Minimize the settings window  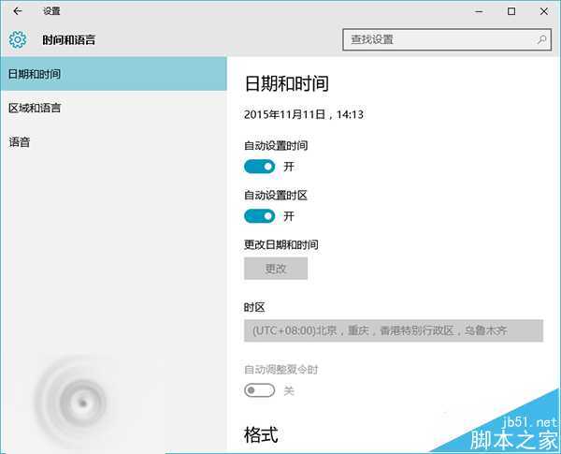(479, 11)
